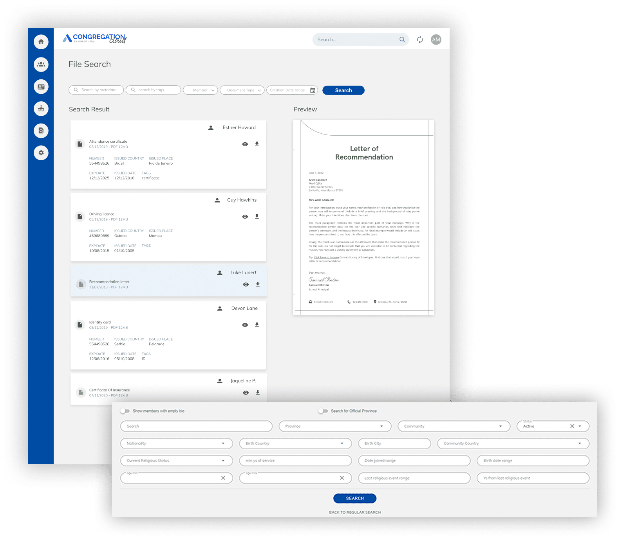
Task: Expand the Document Type dropdown
Action: 242,90
